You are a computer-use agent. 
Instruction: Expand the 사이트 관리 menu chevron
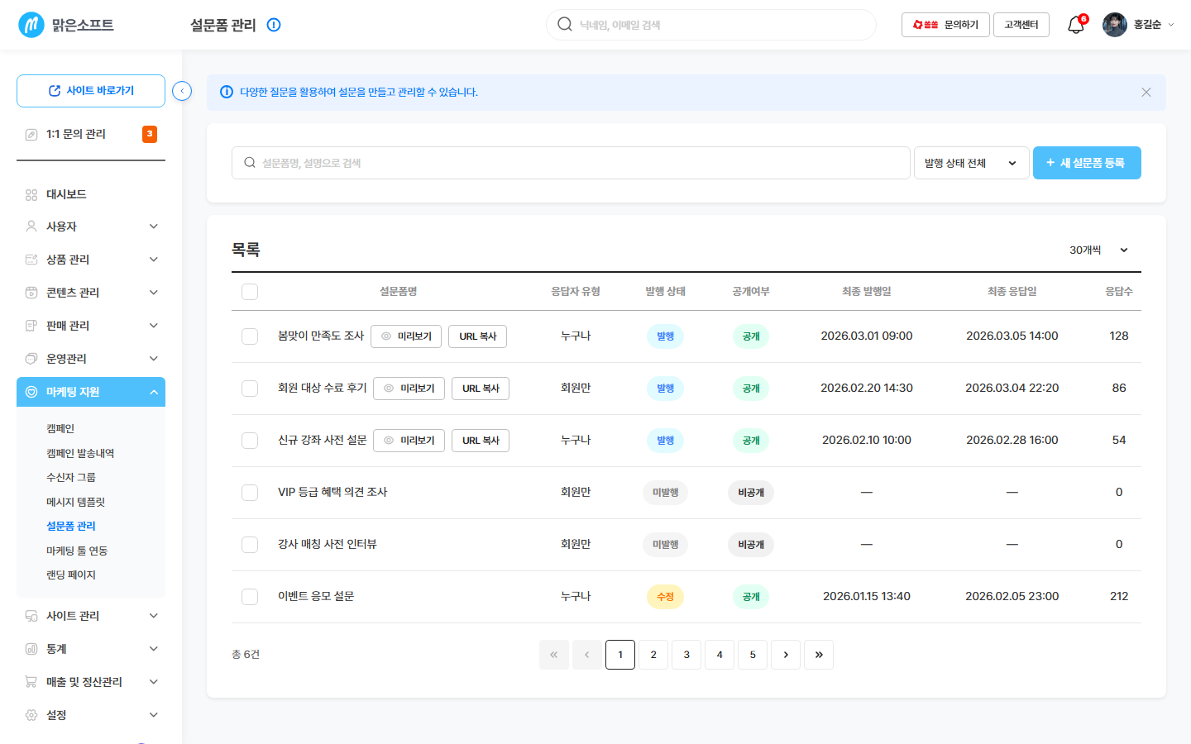(154, 616)
